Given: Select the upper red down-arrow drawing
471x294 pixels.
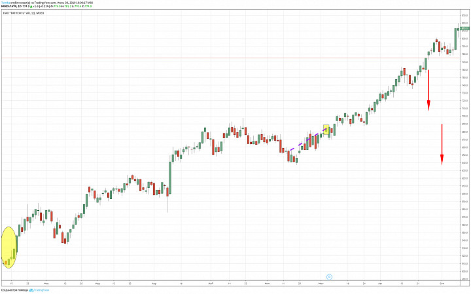Looking at the screenshot, I should [429, 88].
